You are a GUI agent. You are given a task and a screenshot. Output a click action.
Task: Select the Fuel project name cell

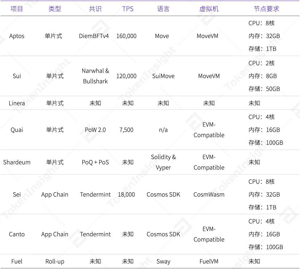tap(17, 261)
